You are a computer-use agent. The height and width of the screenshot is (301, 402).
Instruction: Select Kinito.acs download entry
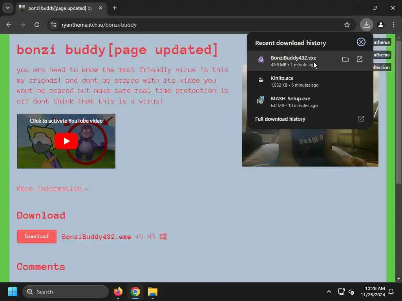[x=310, y=81]
